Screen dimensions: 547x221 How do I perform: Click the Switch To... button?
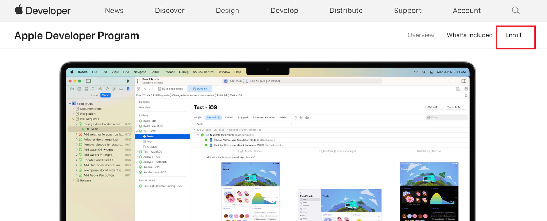tap(455, 107)
